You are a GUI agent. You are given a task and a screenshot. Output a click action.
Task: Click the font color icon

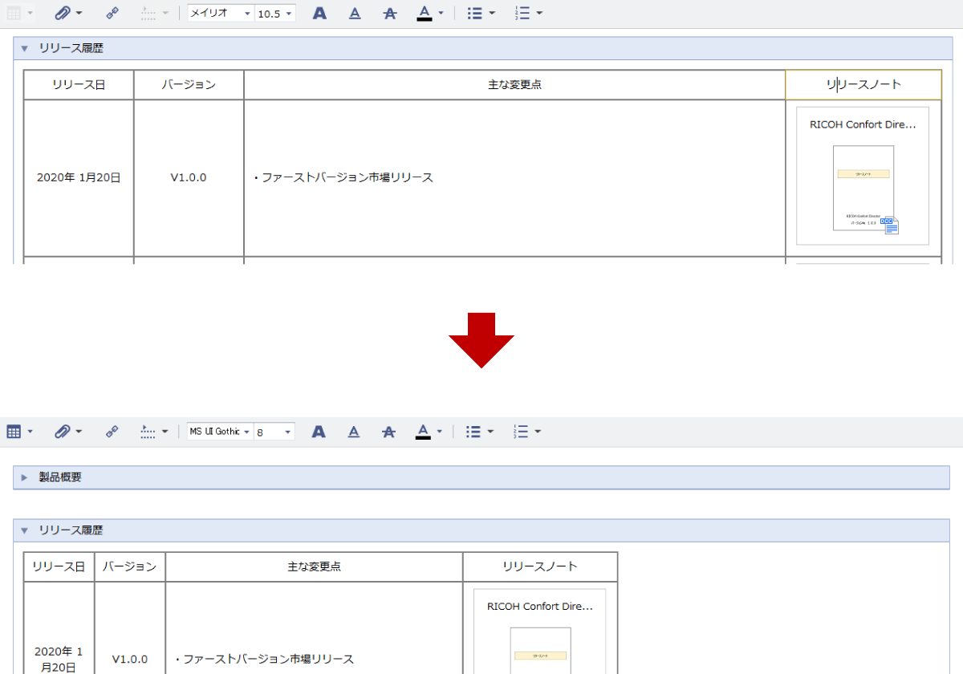click(425, 12)
